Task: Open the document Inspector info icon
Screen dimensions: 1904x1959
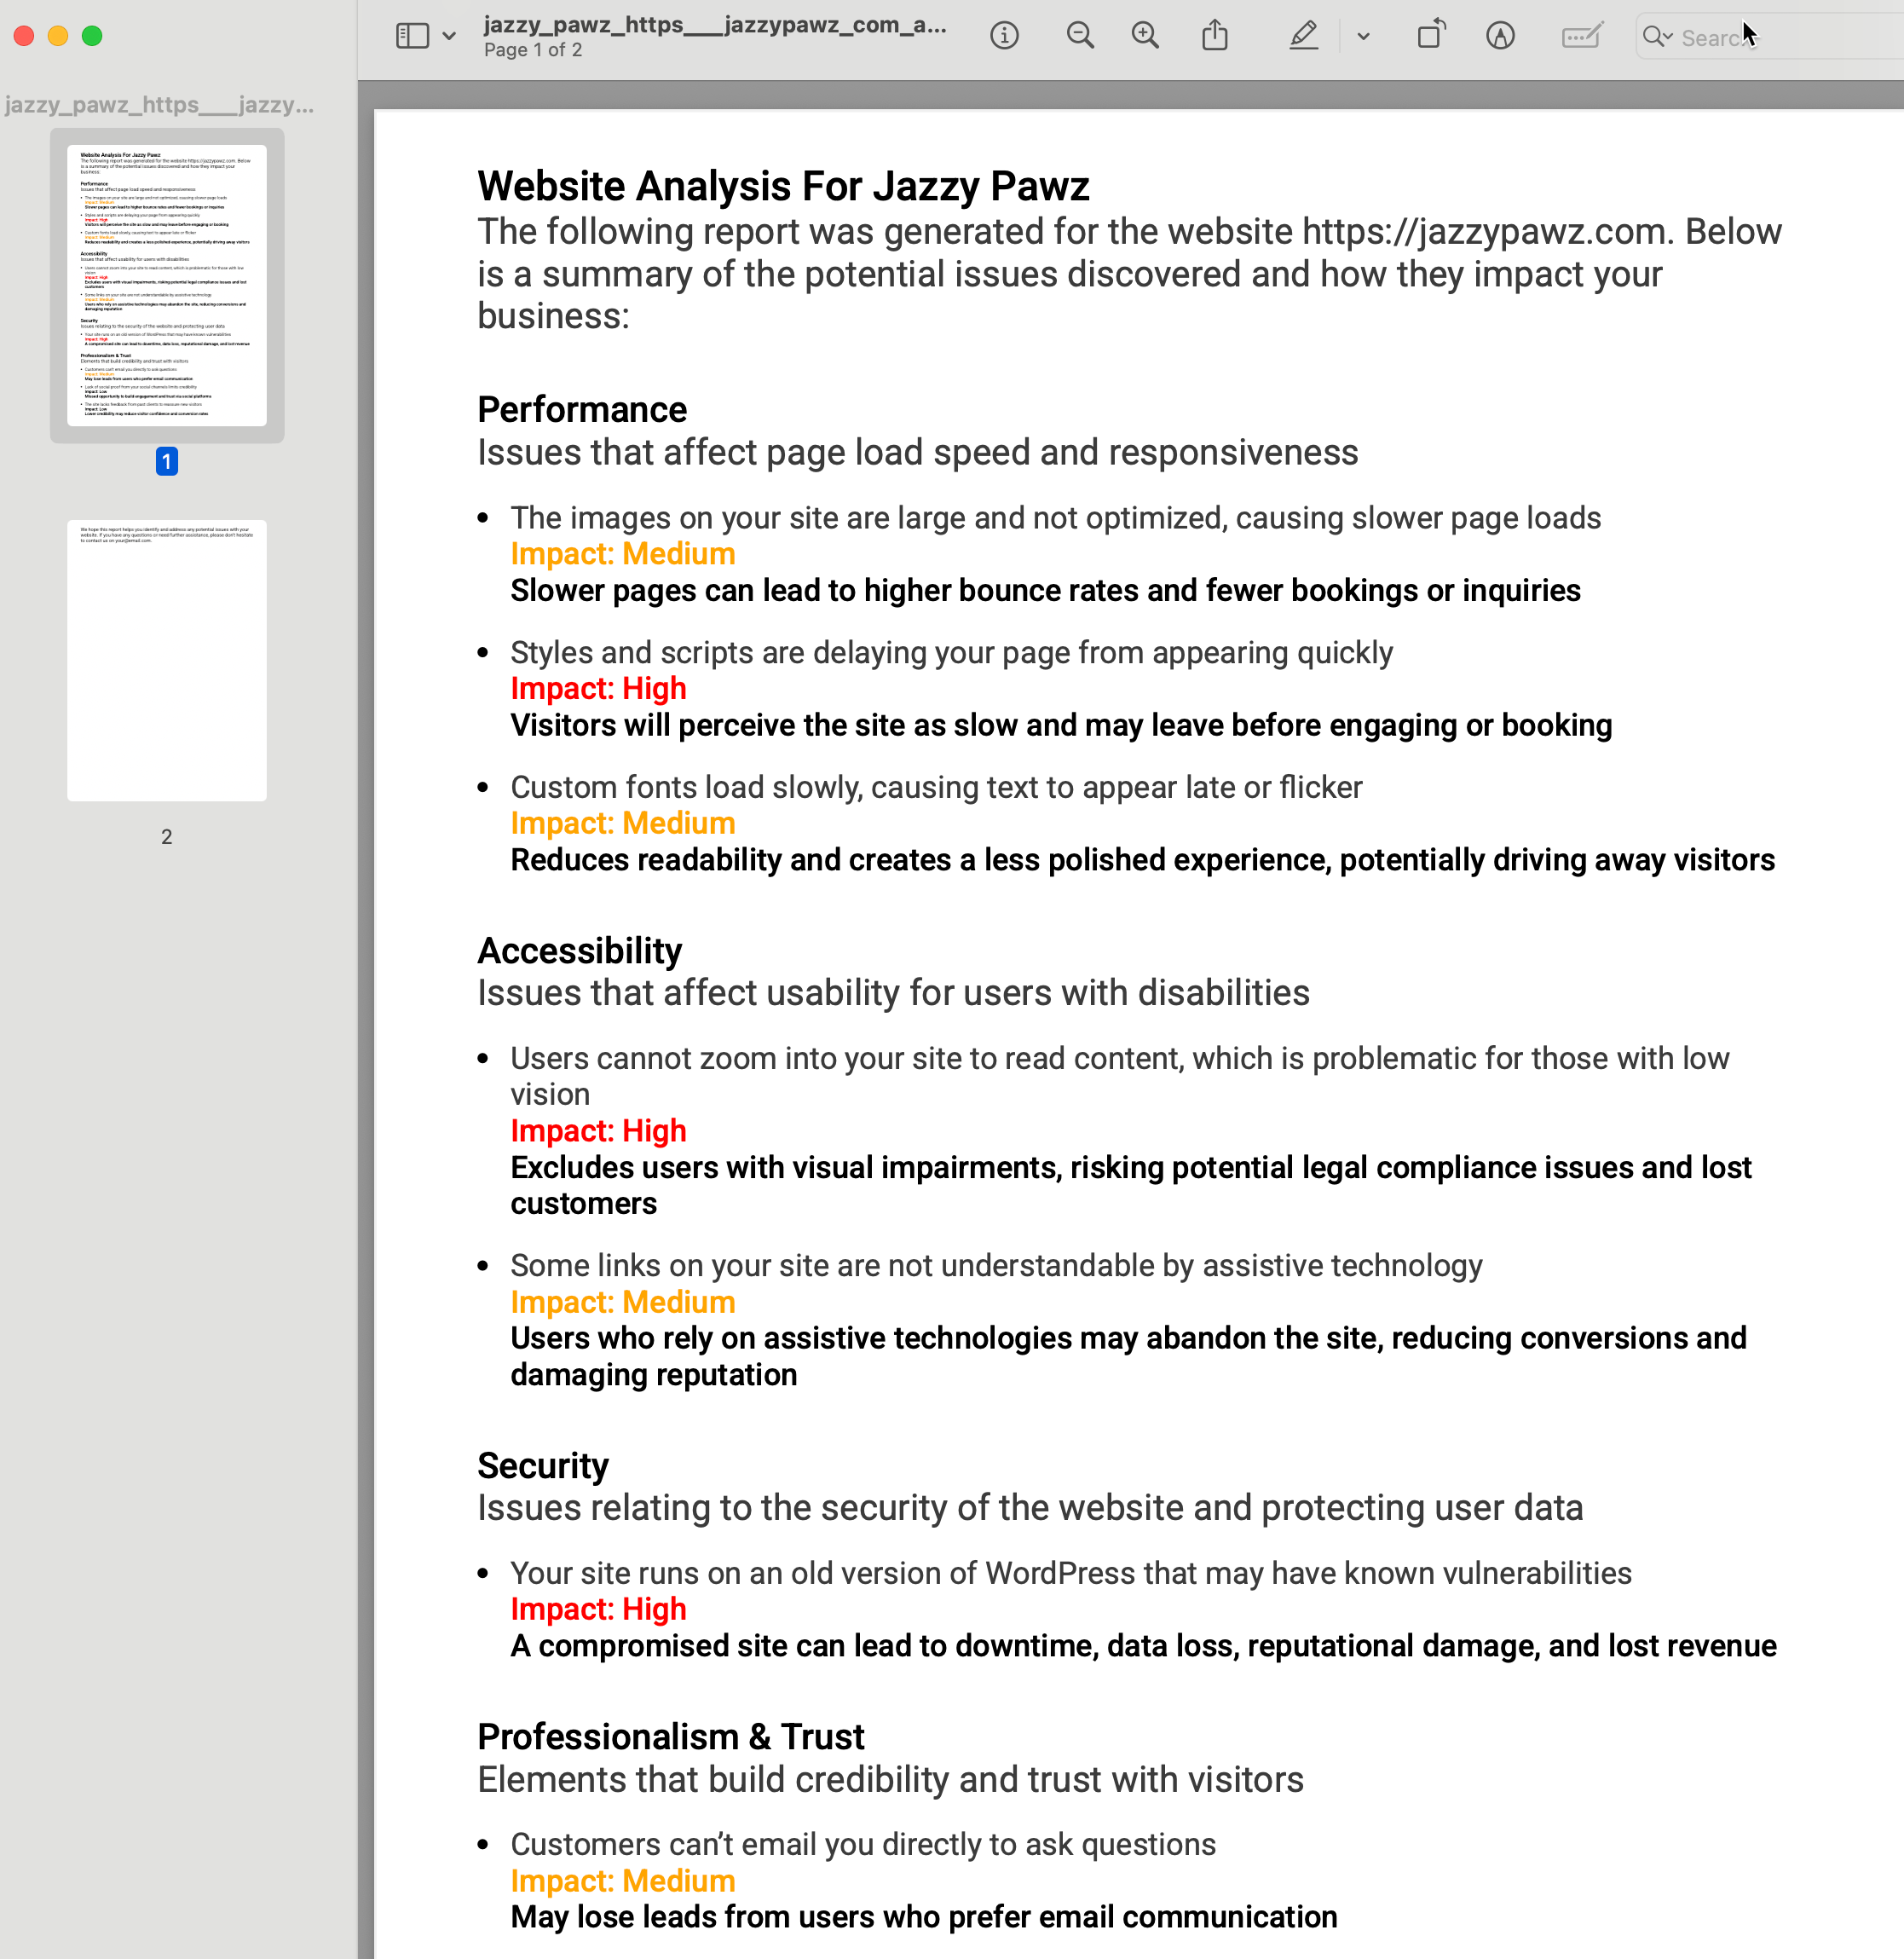Action: 1004,36
